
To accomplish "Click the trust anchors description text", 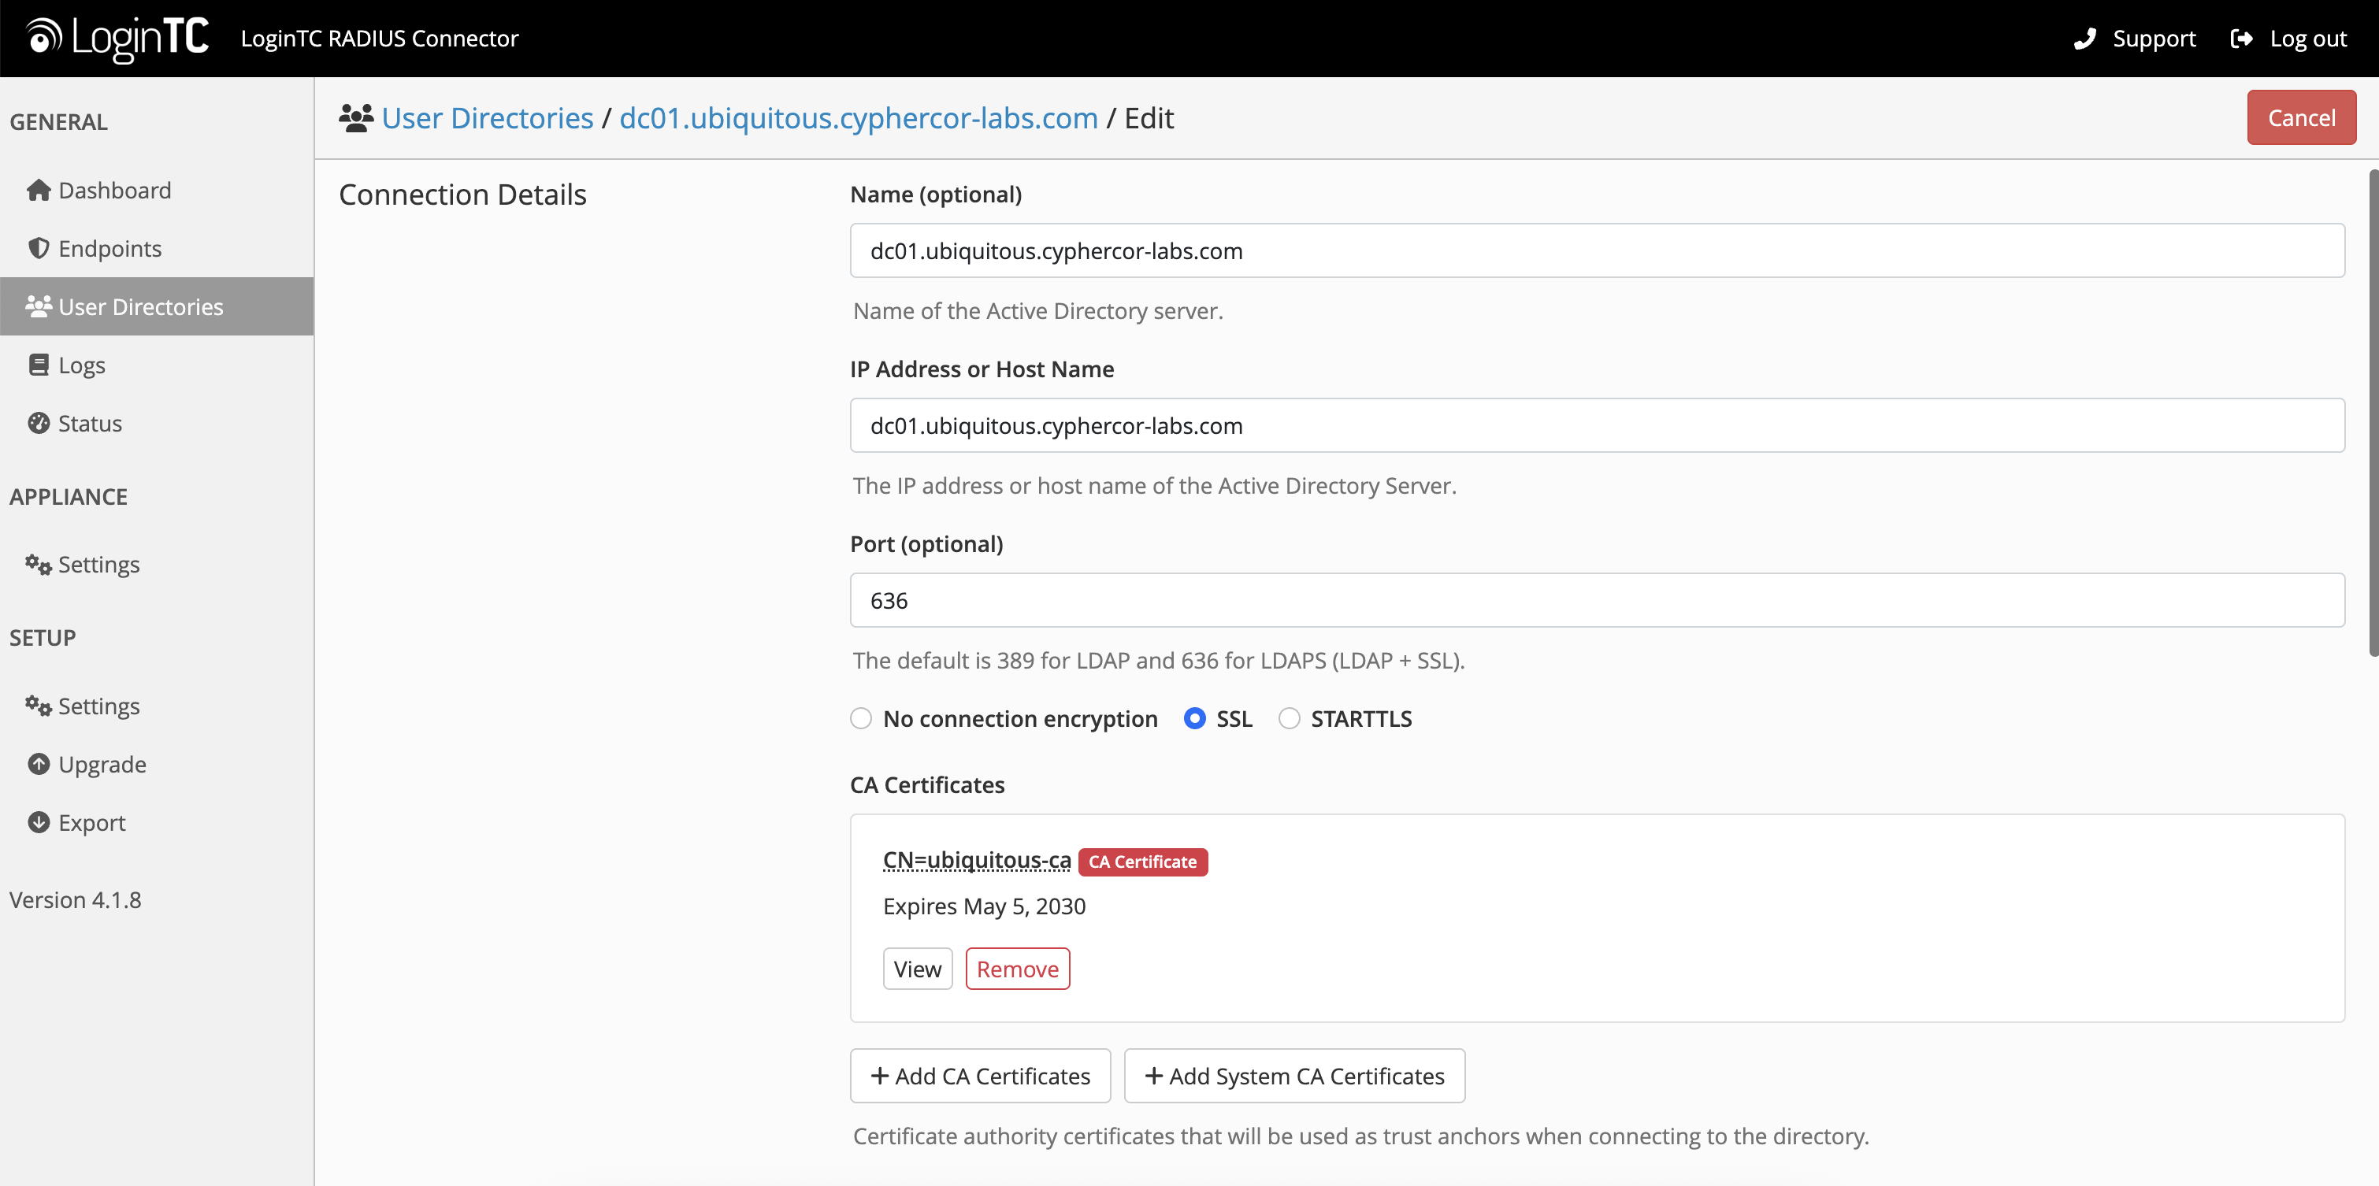I will (1361, 1136).
